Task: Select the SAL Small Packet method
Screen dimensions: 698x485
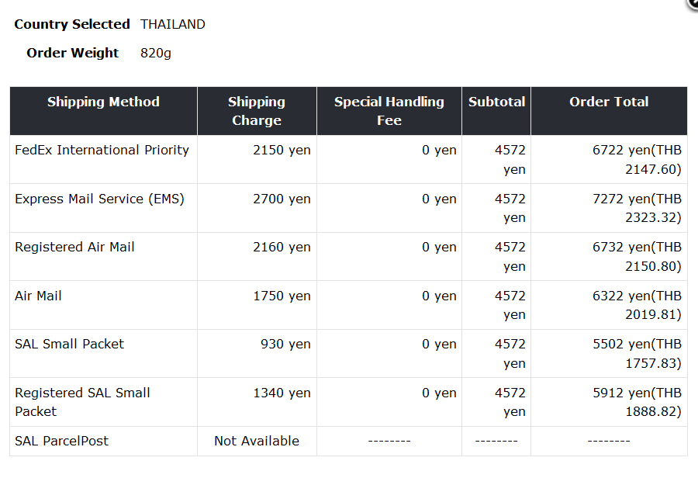Action: coord(69,345)
